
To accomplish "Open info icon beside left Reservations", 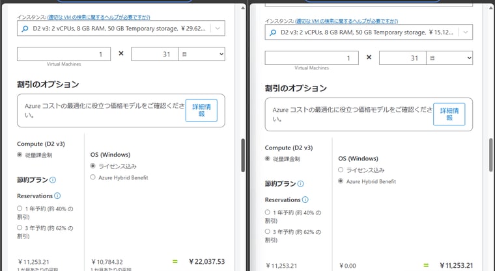I will tap(57, 196).
